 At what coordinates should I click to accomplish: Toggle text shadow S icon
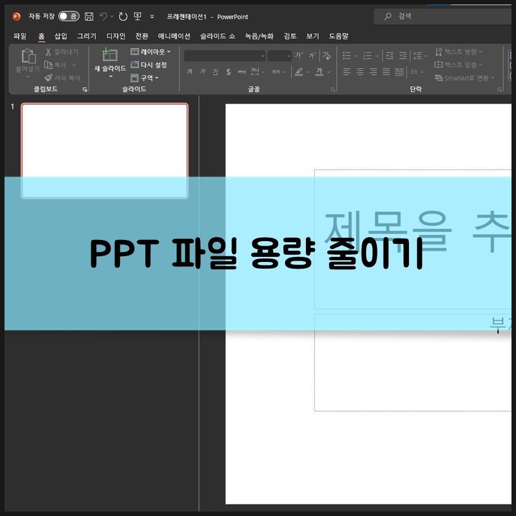pos(228,72)
